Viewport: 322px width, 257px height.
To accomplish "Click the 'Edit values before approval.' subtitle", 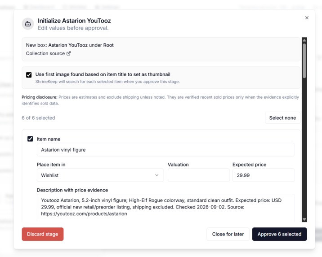I will click(x=73, y=28).
